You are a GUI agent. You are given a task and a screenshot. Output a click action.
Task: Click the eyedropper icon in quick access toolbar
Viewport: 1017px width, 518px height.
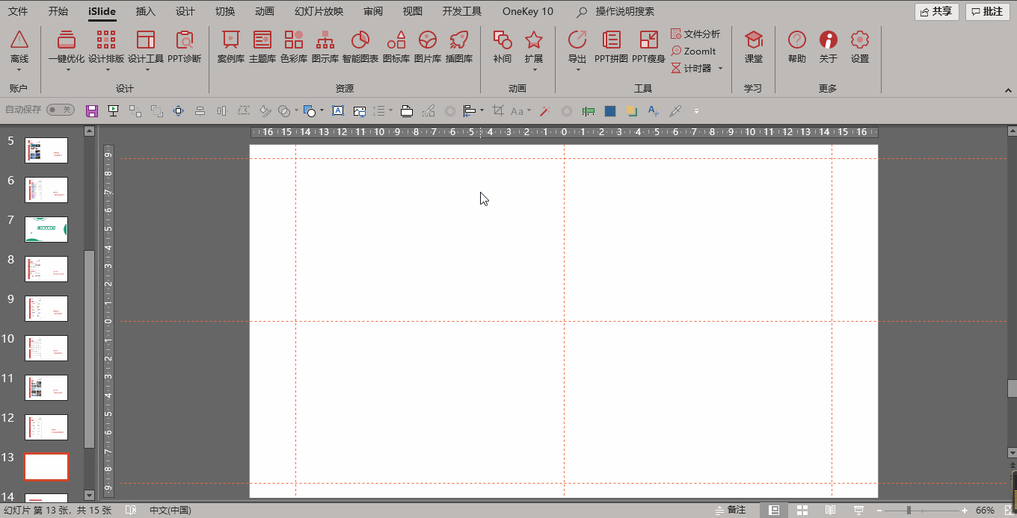click(x=675, y=110)
